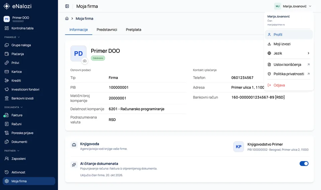Open Uslovi korišćenja link
This screenshot has width=321, height=190.
click(x=289, y=65)
